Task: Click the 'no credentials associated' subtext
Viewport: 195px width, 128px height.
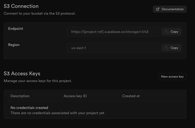Action: coord(57,113)
